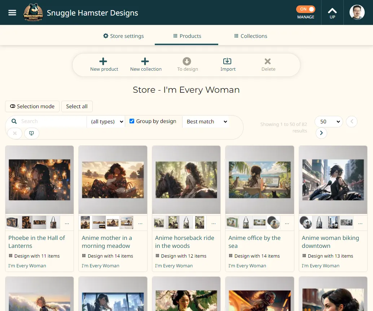
Task: Uncheck Group by design checkbox
Action: click(132, 121)
